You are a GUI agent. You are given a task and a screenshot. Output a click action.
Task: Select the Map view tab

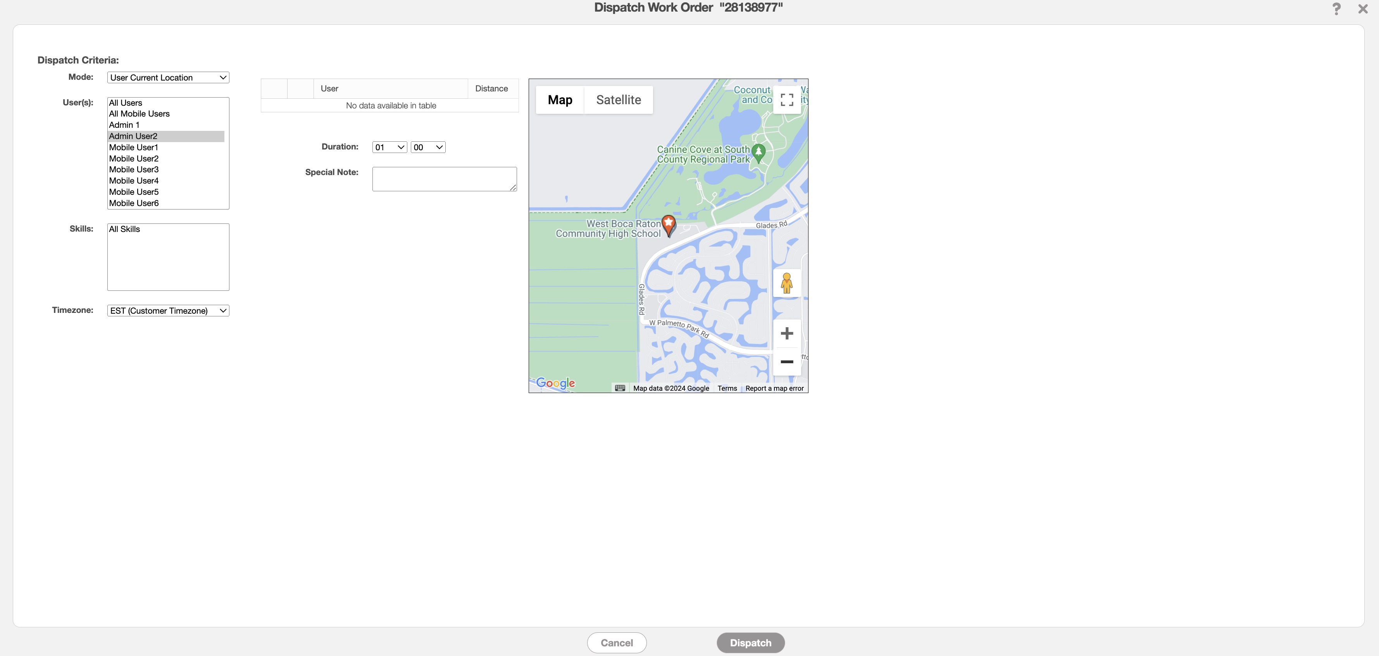[x=559, y=100]
